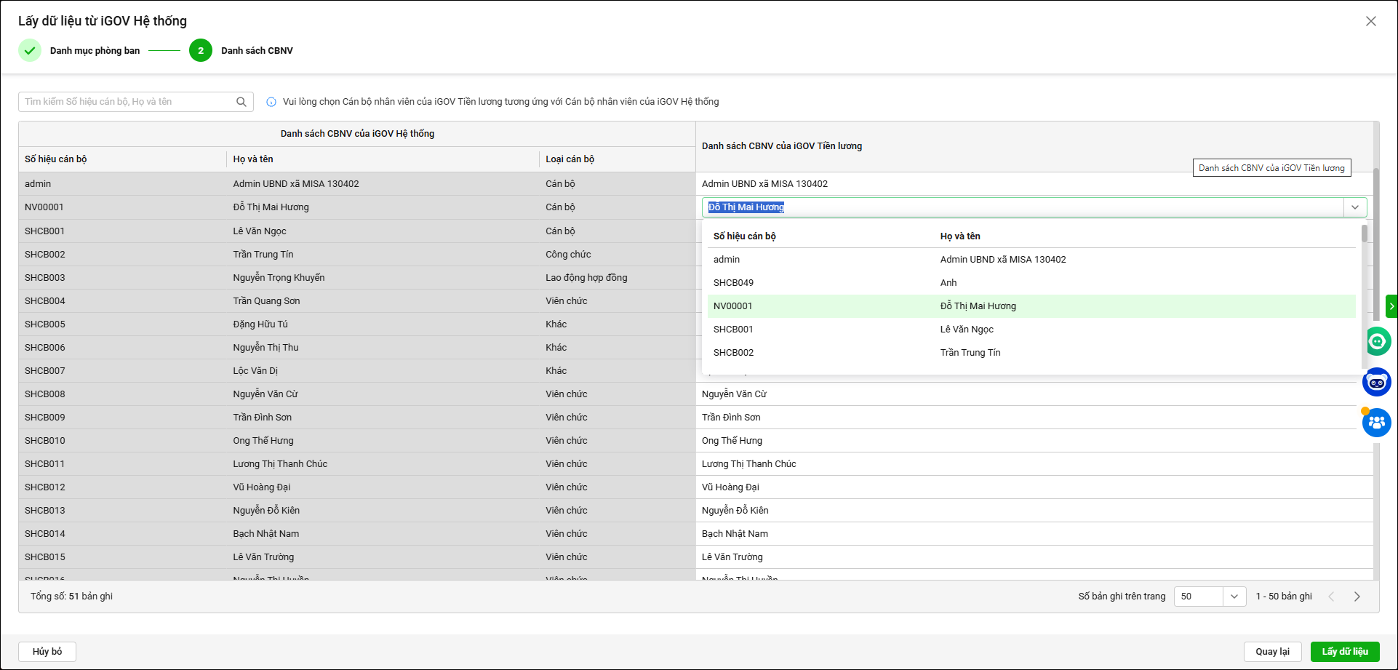Click Lương Thị Thanh Chúc in the salary list
Viewport: 1398px width, 670px height.
1034,464
